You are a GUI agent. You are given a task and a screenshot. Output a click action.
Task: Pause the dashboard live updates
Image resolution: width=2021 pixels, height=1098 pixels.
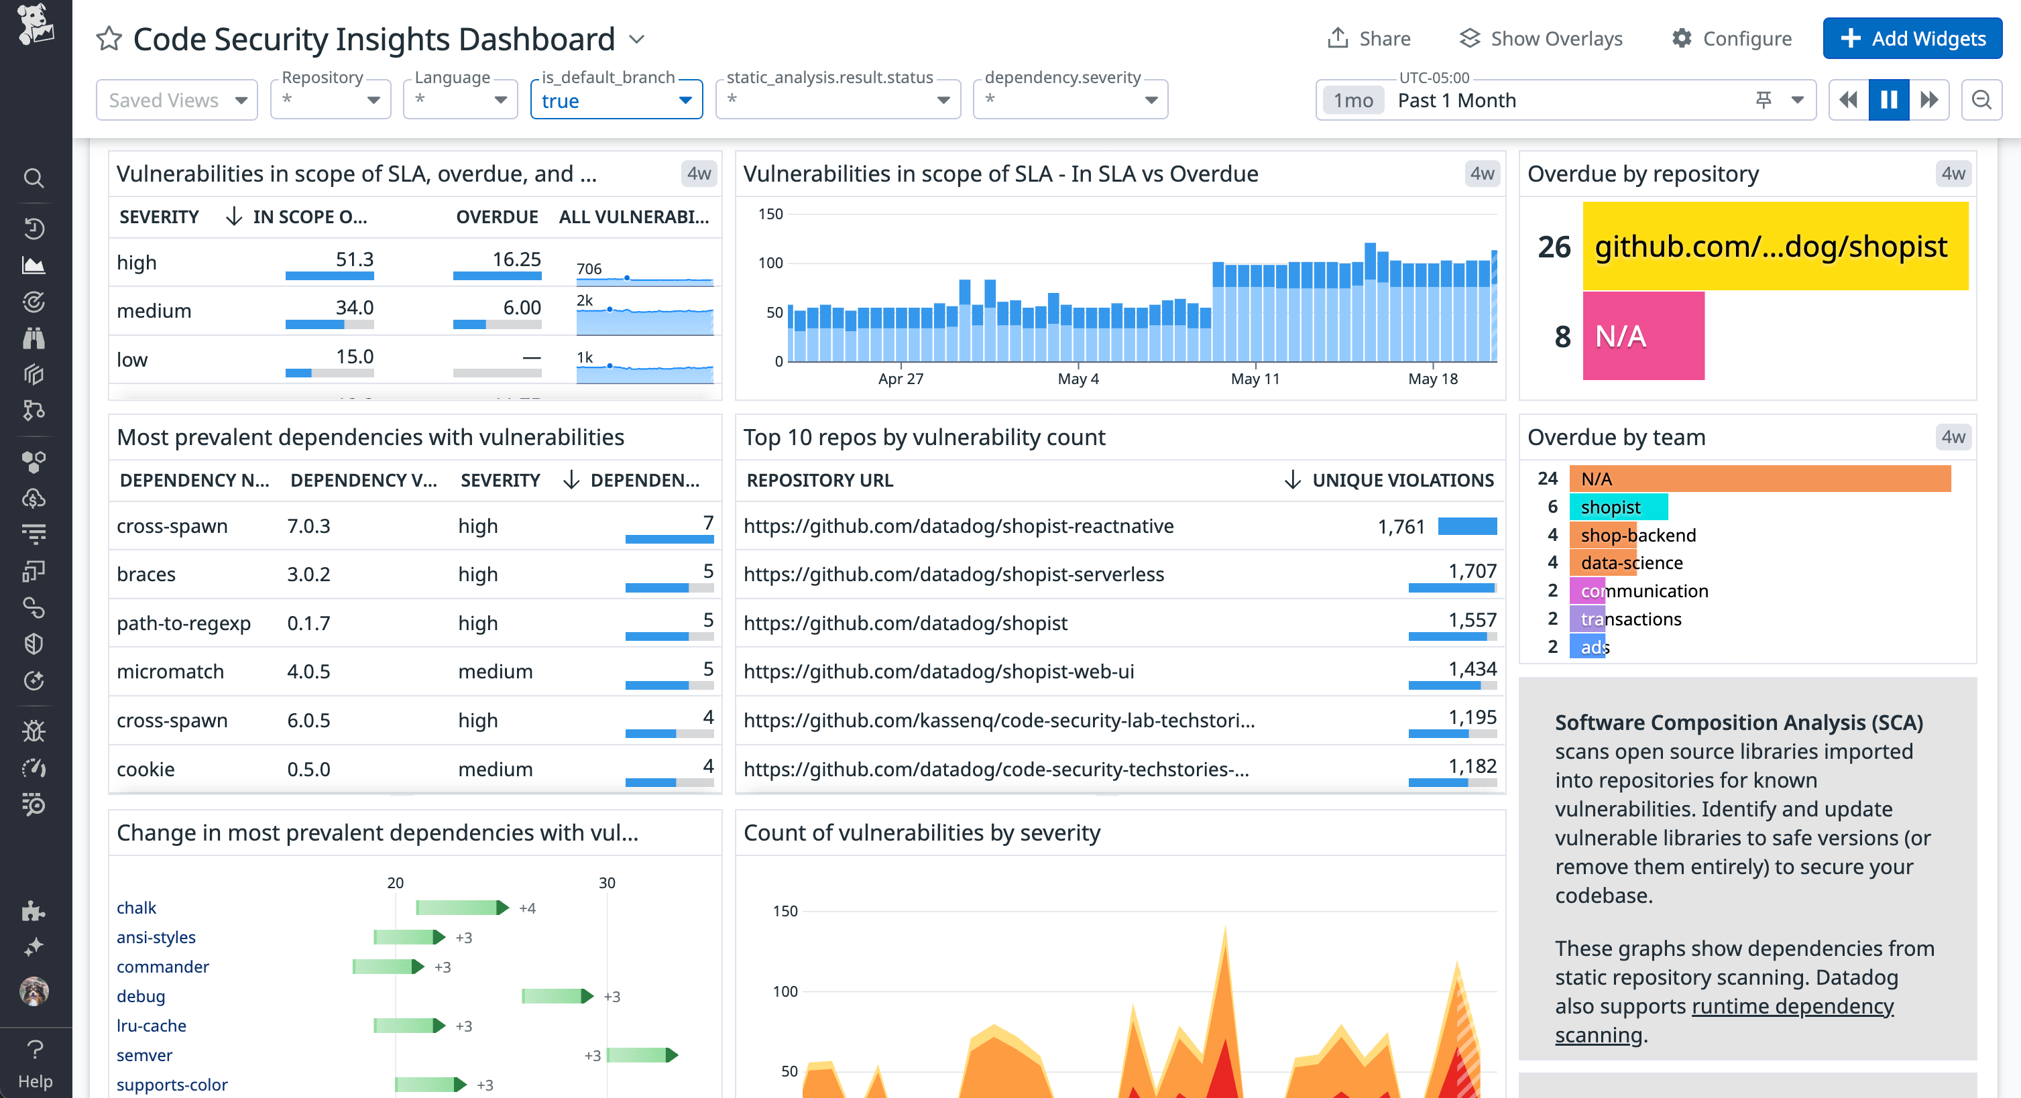coord(1888,100)
